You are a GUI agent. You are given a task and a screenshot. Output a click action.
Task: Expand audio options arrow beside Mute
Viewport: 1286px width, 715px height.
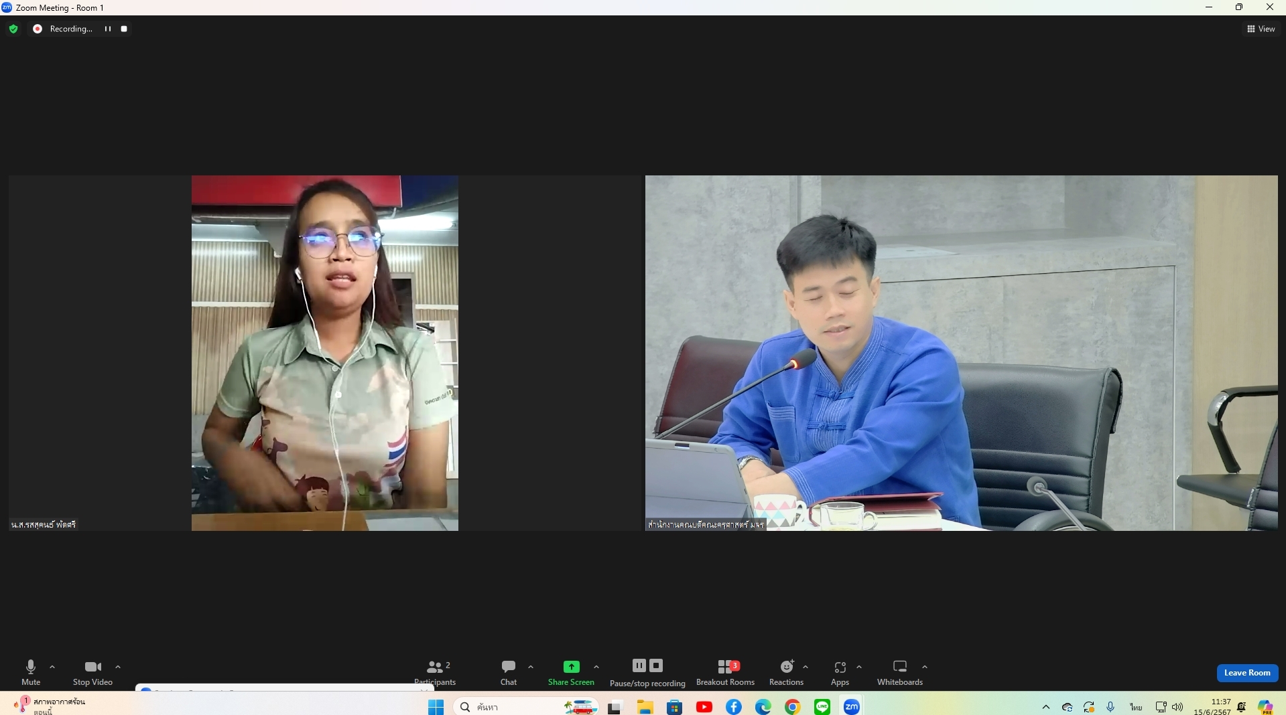[x=52, y=667]
